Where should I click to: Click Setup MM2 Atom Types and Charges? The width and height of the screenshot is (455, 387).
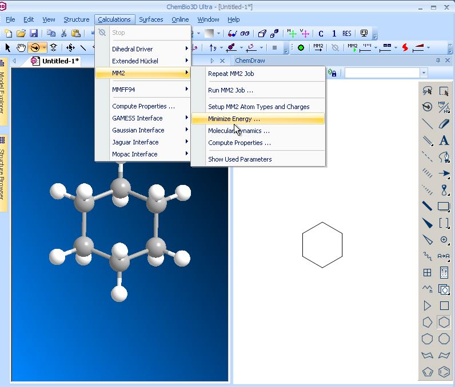click(258, 107)
